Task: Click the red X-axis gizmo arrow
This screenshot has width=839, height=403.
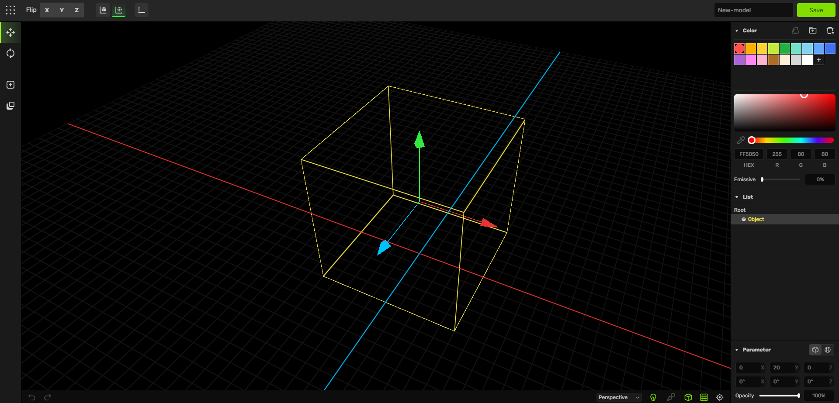Action: [x=489, y=224]
